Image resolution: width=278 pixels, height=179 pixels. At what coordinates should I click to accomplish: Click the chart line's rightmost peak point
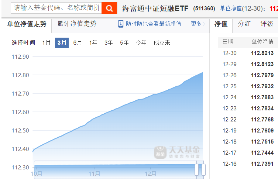coord(203,72)
